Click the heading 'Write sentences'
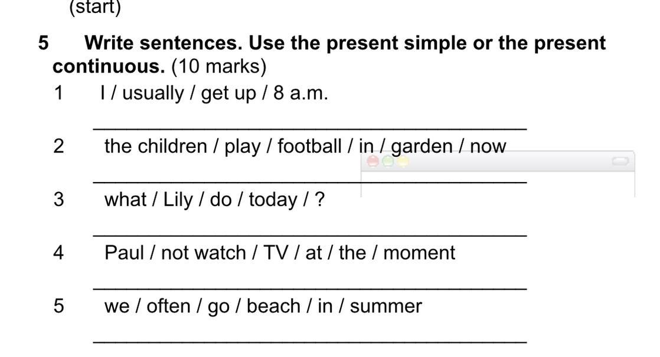This screenshot has height=357, width=660. [x=164, y=43]
